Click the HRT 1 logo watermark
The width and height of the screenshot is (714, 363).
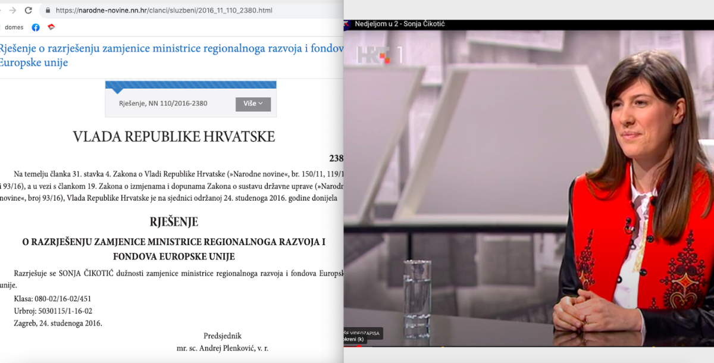pos(379,55)
